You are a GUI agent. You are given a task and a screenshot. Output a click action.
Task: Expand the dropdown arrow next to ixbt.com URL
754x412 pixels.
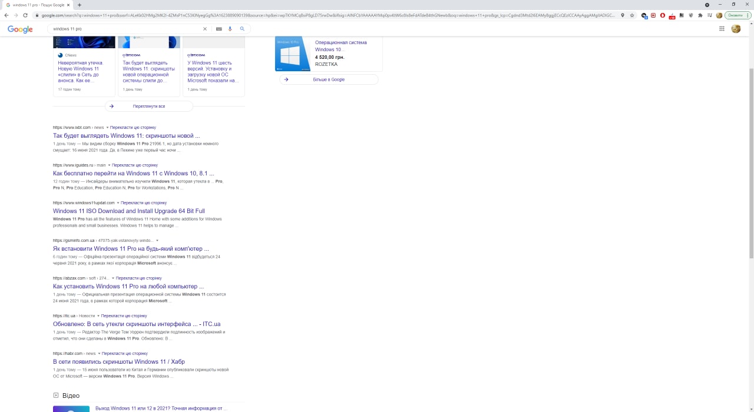pos(107,128)
